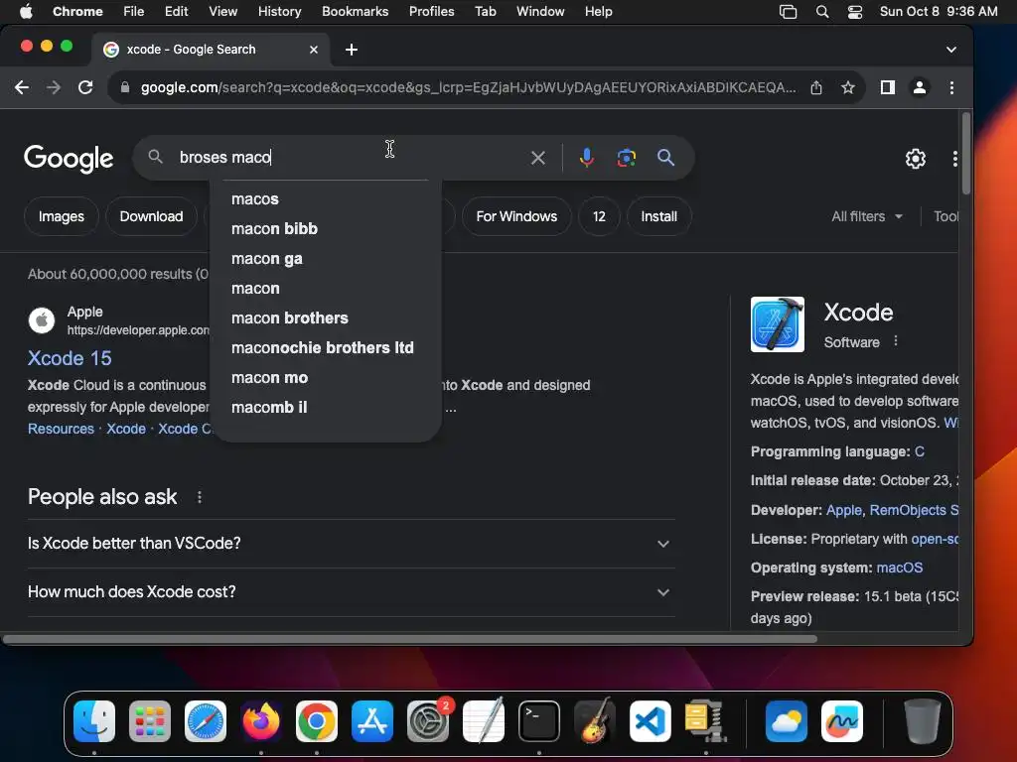The image size is (1017, 762).
Task: Apply the For Windows filter chip
Action: [x=516, y=216]
